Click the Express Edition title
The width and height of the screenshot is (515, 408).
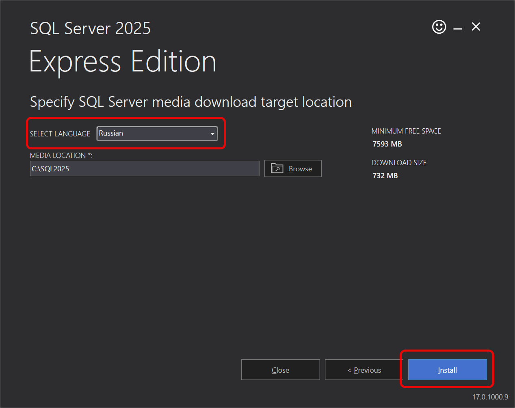pos(123,62)
